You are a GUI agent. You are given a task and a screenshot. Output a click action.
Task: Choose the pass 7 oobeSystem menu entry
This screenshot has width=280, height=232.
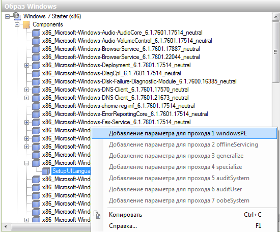click(x=184, y=200)
